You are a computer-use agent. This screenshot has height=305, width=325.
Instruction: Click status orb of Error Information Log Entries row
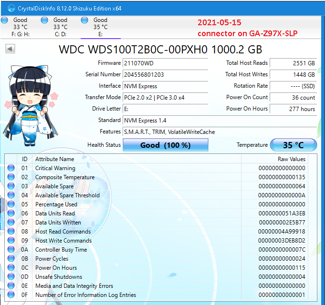pos(11,295)
